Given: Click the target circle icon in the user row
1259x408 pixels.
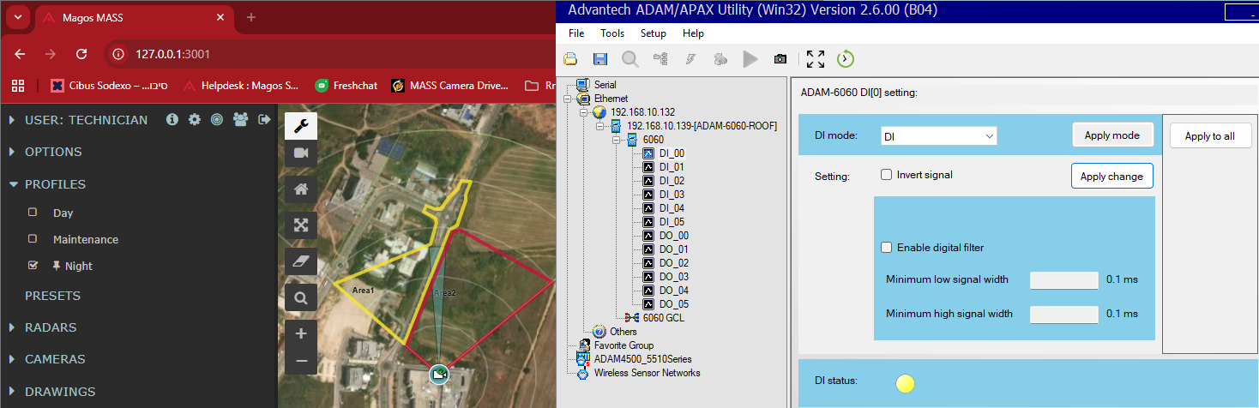Looking at the screenshot, I should tap(217, 120).
